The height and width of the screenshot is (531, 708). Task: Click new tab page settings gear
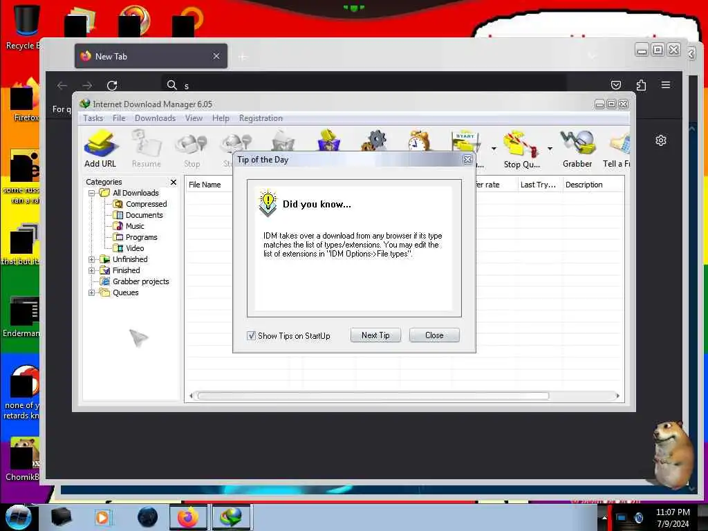660,140
